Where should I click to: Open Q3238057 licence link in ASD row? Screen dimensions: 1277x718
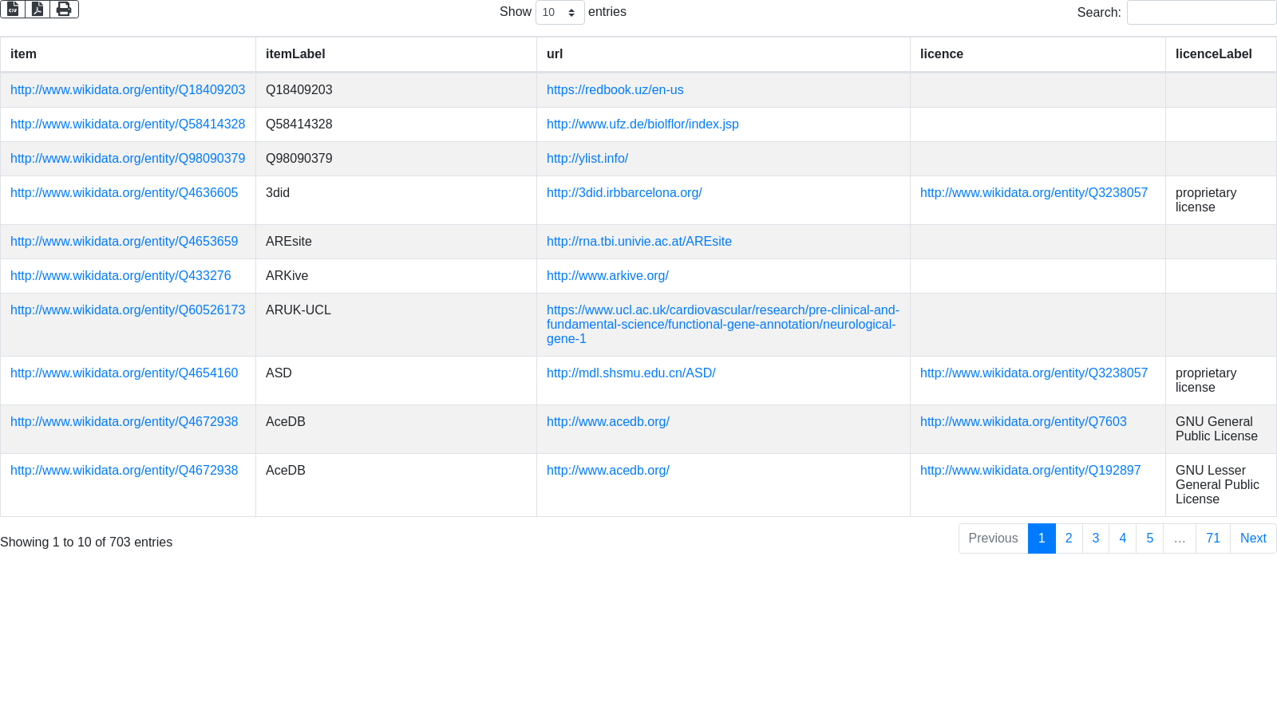[1034, 373]
